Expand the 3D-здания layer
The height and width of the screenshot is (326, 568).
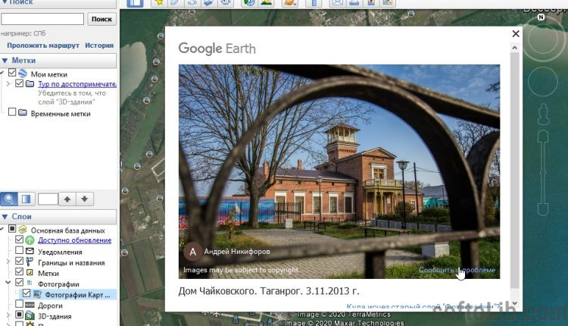click(x=8, y=315)
